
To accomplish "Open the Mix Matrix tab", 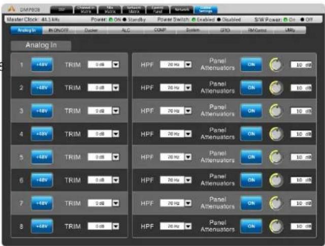I will [x=110, y=10].
